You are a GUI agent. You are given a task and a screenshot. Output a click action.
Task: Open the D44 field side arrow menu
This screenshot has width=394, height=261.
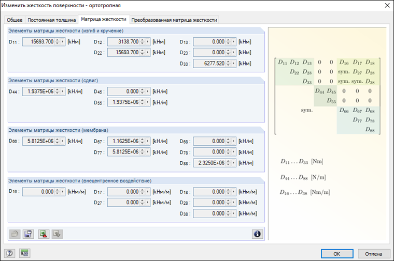tap(63, 91)
